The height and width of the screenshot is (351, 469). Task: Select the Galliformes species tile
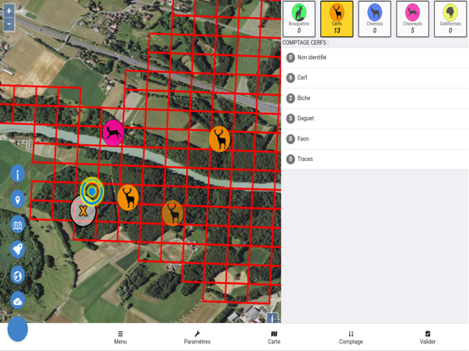click(x=450, y=19)
